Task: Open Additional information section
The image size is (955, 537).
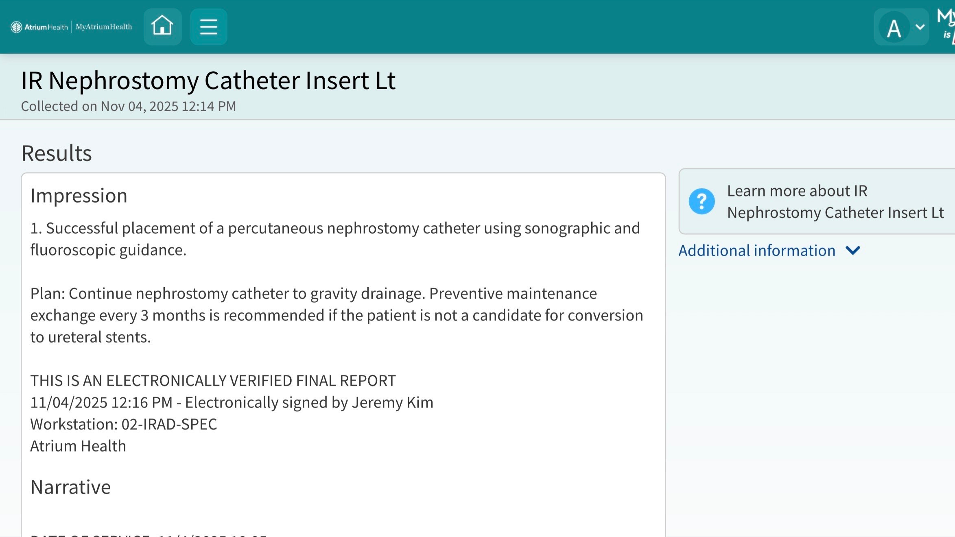Action: (x=756, y=251)
